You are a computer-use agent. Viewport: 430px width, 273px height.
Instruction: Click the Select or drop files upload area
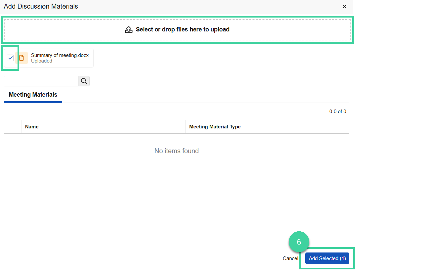[x=177, y=29]
